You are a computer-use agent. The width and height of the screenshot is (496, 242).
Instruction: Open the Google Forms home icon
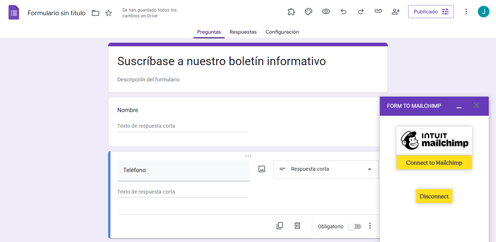pyautogui.click(x=14, y=13)
